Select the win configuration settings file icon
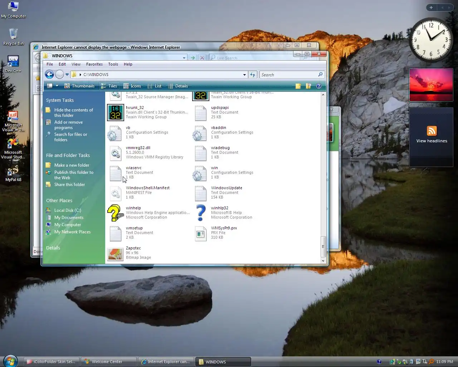458x367 pixels. [x=200, y=173]
